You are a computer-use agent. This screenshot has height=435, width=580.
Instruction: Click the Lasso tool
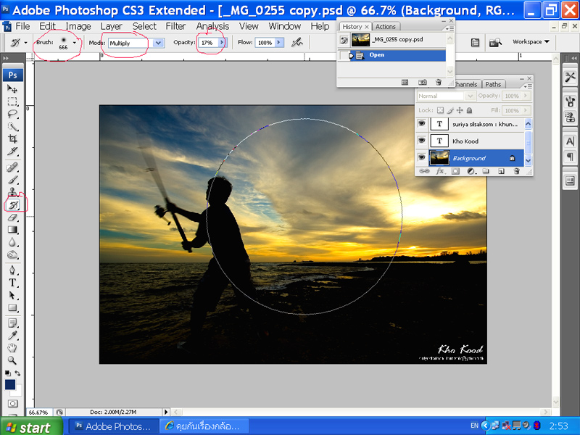coord(13,114)
